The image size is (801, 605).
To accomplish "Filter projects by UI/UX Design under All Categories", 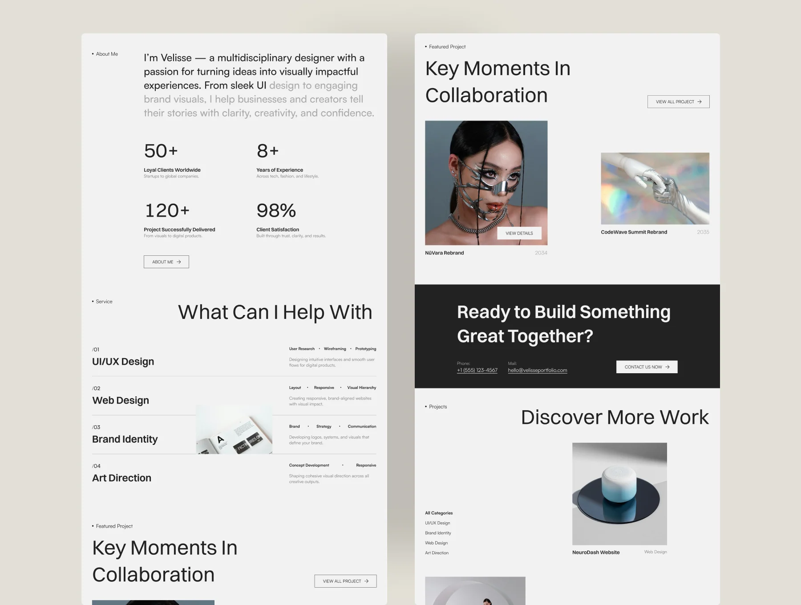I will 437,523.
